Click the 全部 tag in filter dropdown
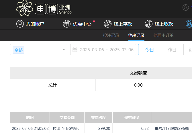The image size is (192, 133). (19, 50)
